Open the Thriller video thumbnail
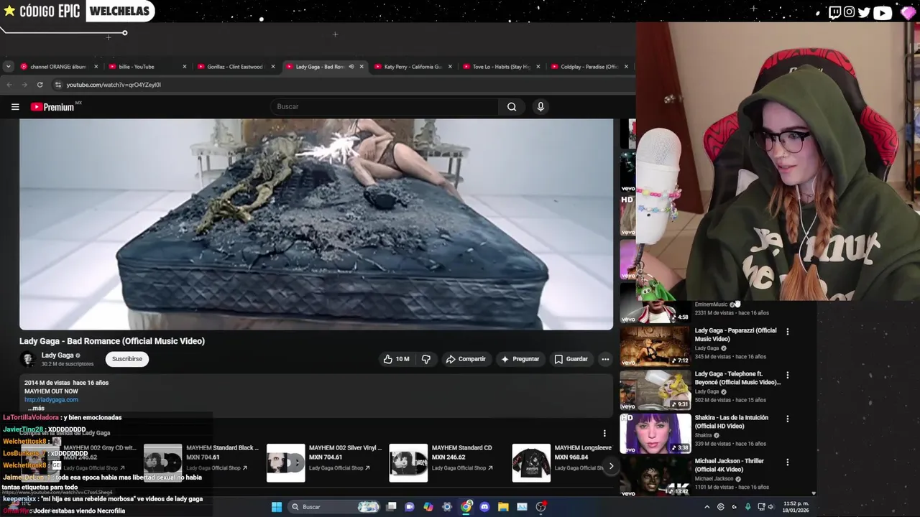Screen dimensions: 920x517 tap(655, 475)
